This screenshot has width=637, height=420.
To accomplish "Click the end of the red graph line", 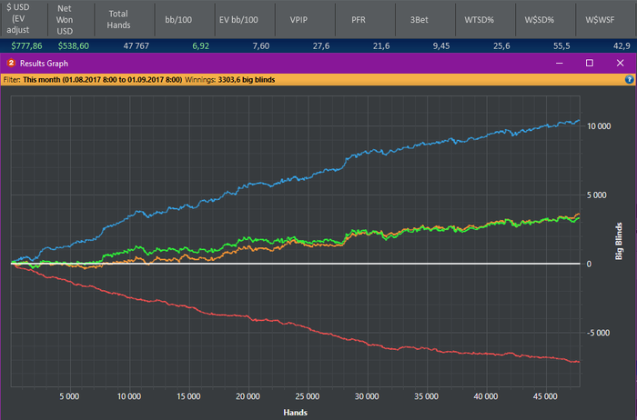I will pos(579,362).
